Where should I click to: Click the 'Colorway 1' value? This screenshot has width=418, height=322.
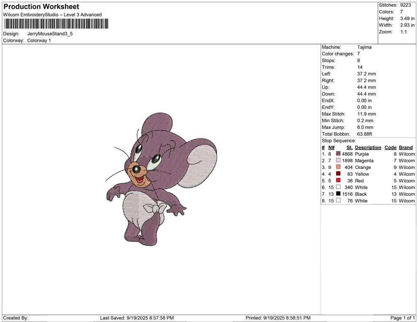(39, 40)
